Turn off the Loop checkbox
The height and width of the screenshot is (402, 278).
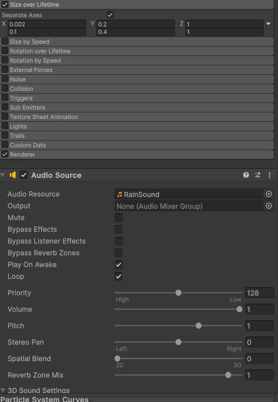click(118, 276)
